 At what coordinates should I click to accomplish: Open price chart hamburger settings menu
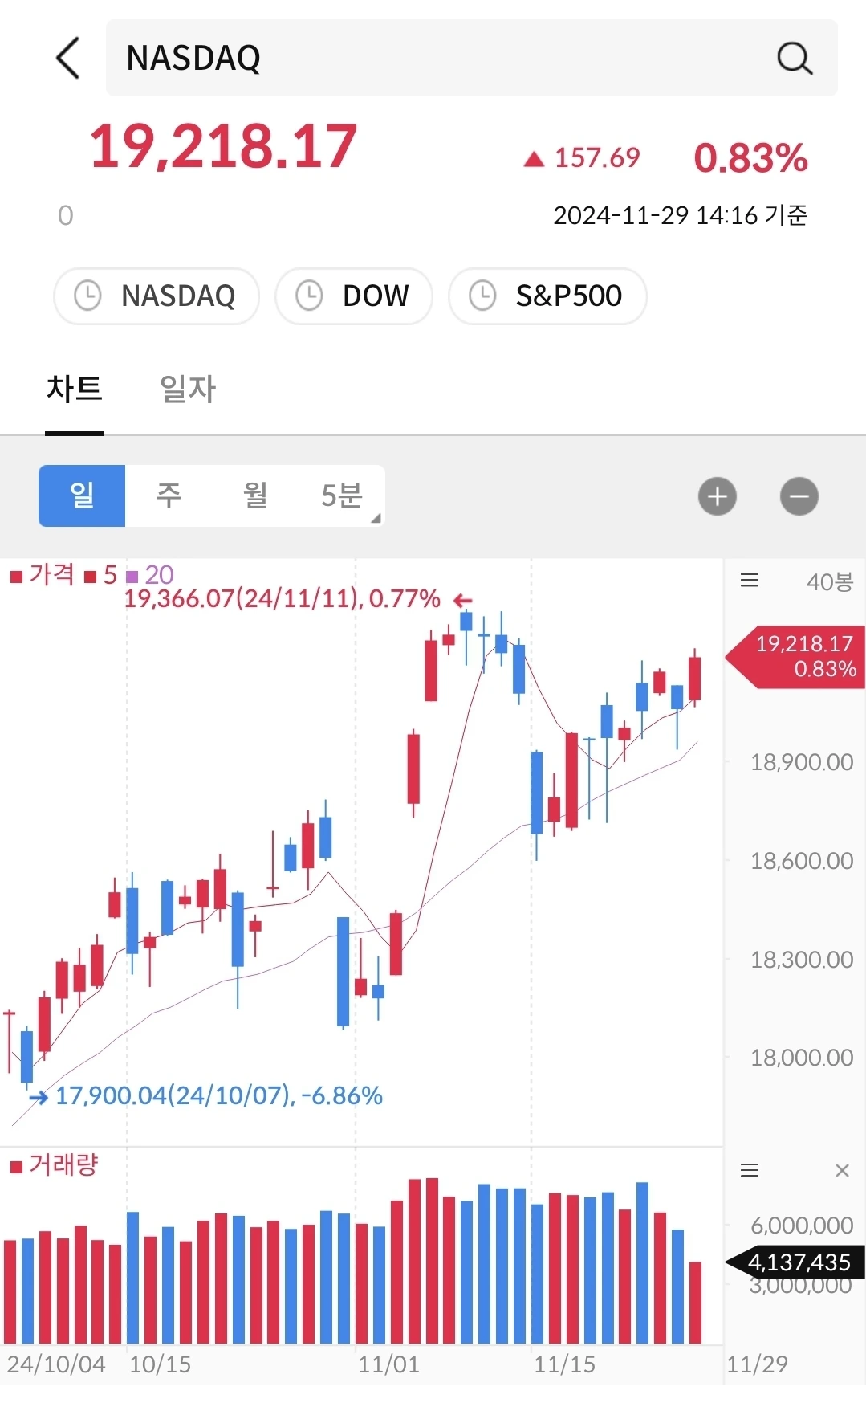pyautogui.click(x=750, y=581)
